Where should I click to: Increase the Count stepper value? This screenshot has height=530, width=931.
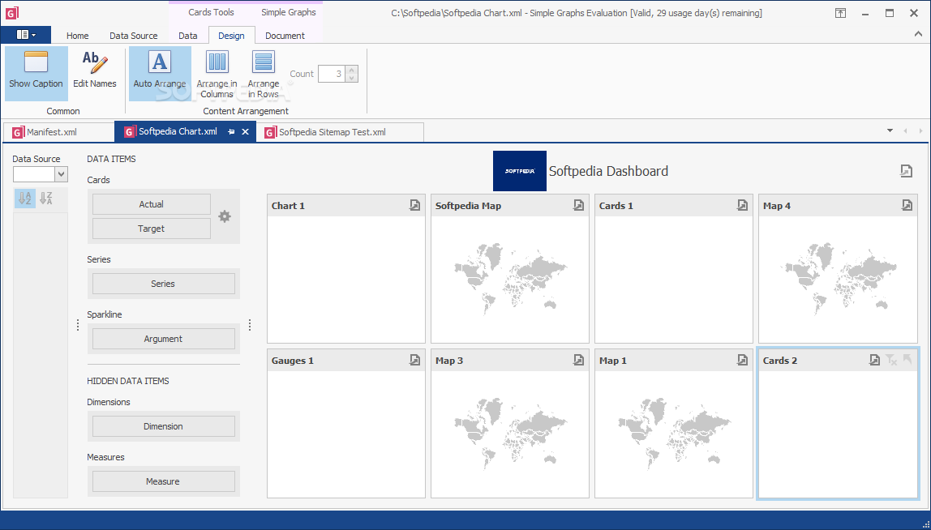point(351,70)
